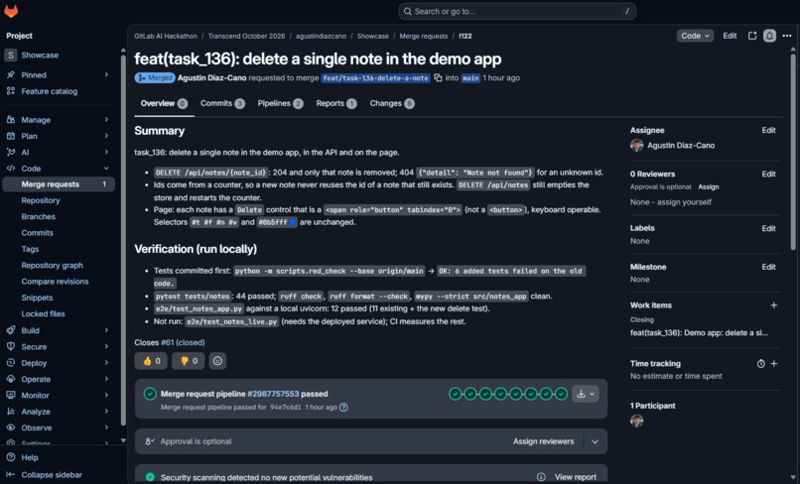Switch to the Changes tab
Screen dimensions: 800x484
[x=392, y=103]
